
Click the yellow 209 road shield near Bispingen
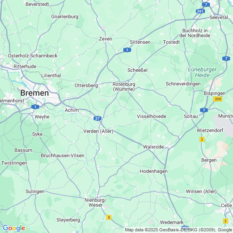click(x=218, y=99)
